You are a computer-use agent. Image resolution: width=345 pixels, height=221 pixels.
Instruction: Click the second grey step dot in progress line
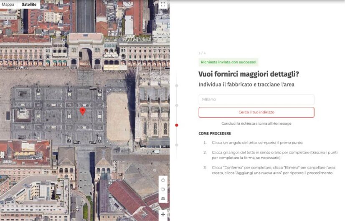tap(177, 105)
